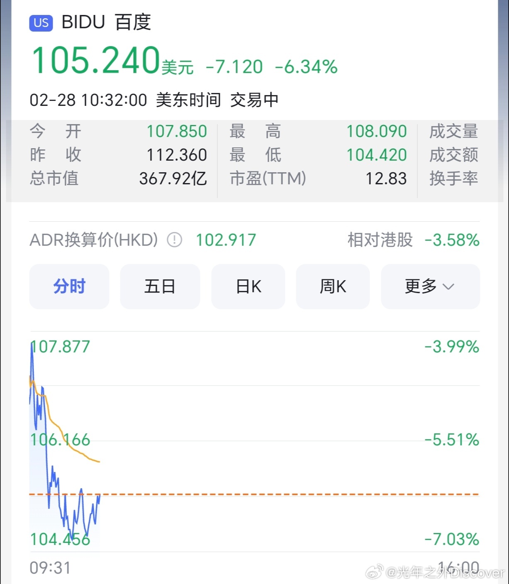Tap the BIDU 百度 stock title
This screenshot has height=584, width=509.
tap(106, 22)
